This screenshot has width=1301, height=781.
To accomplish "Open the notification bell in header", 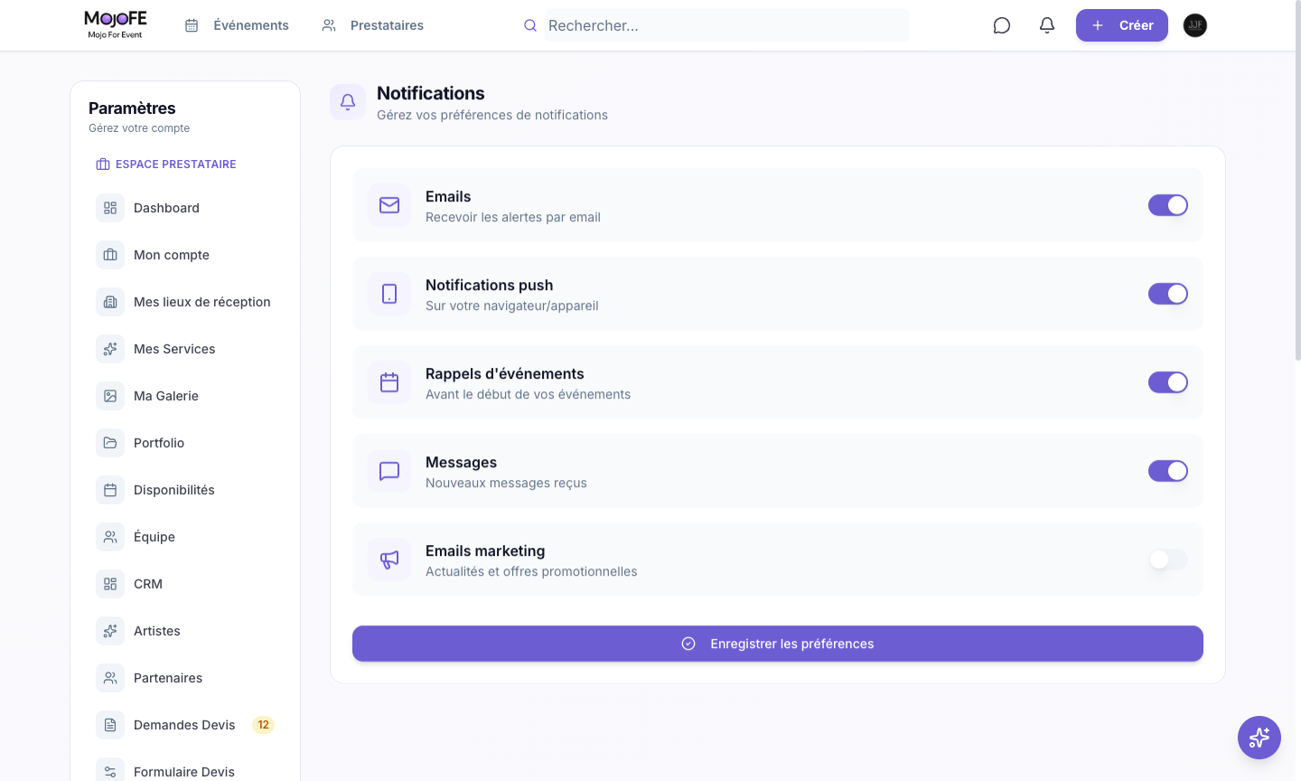I will [x=1047, y=25].
